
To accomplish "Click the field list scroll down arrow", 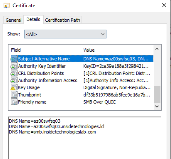I will (x=157, y=106).
